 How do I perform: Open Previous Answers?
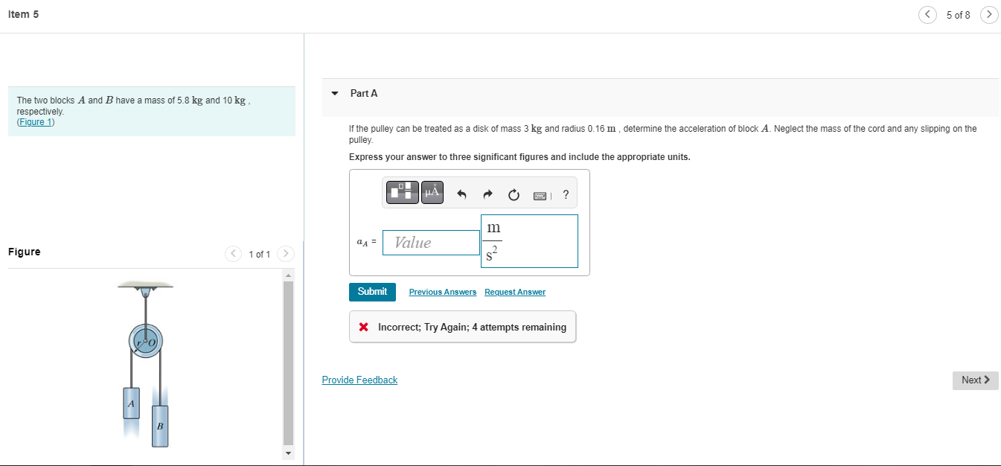(x=442, y=292)
